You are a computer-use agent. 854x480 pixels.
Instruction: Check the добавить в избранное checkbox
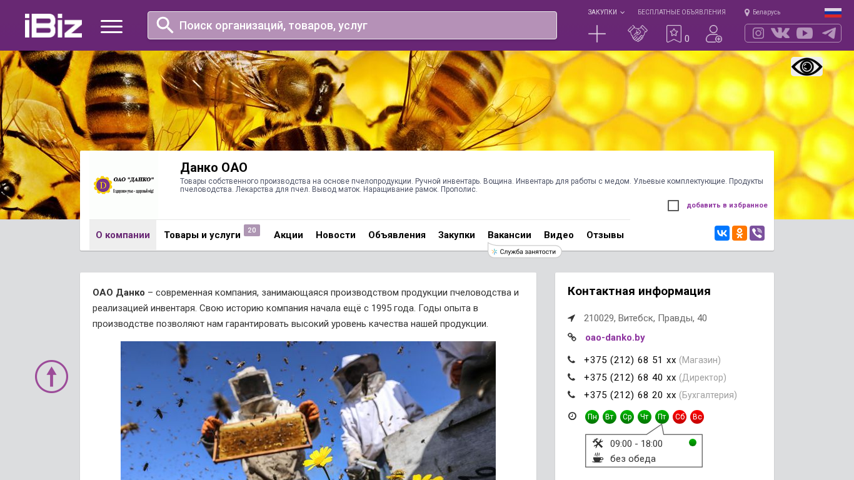[673, 206]
